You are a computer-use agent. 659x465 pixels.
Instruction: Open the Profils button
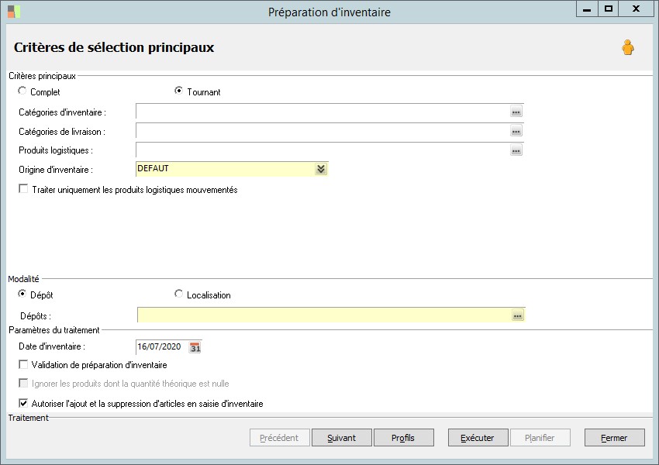coord(402,438)
